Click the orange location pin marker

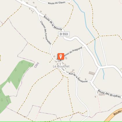(61, 56)
